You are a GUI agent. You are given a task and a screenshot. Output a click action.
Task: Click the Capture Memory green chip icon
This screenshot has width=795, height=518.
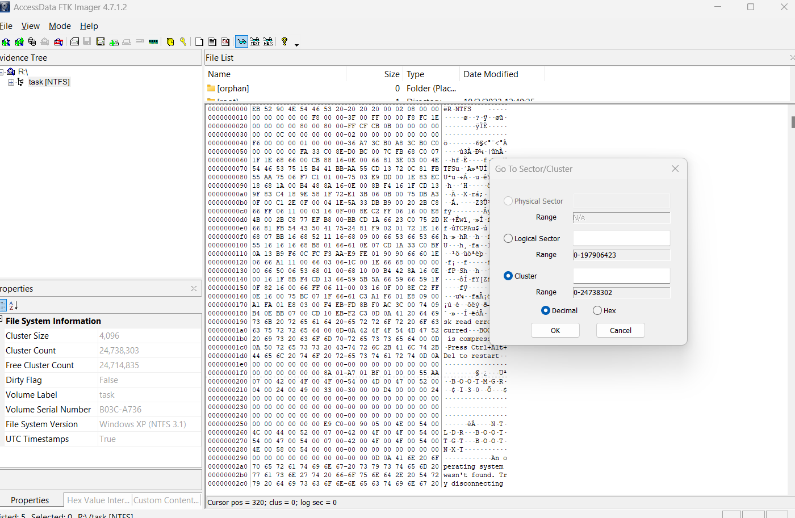tap(153, 41)
